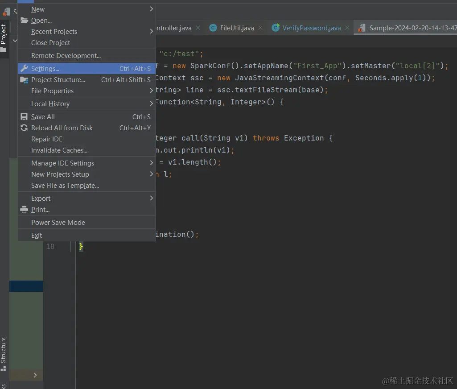
Task: Close the ntroller.java tab
Action: pos(198,28)
